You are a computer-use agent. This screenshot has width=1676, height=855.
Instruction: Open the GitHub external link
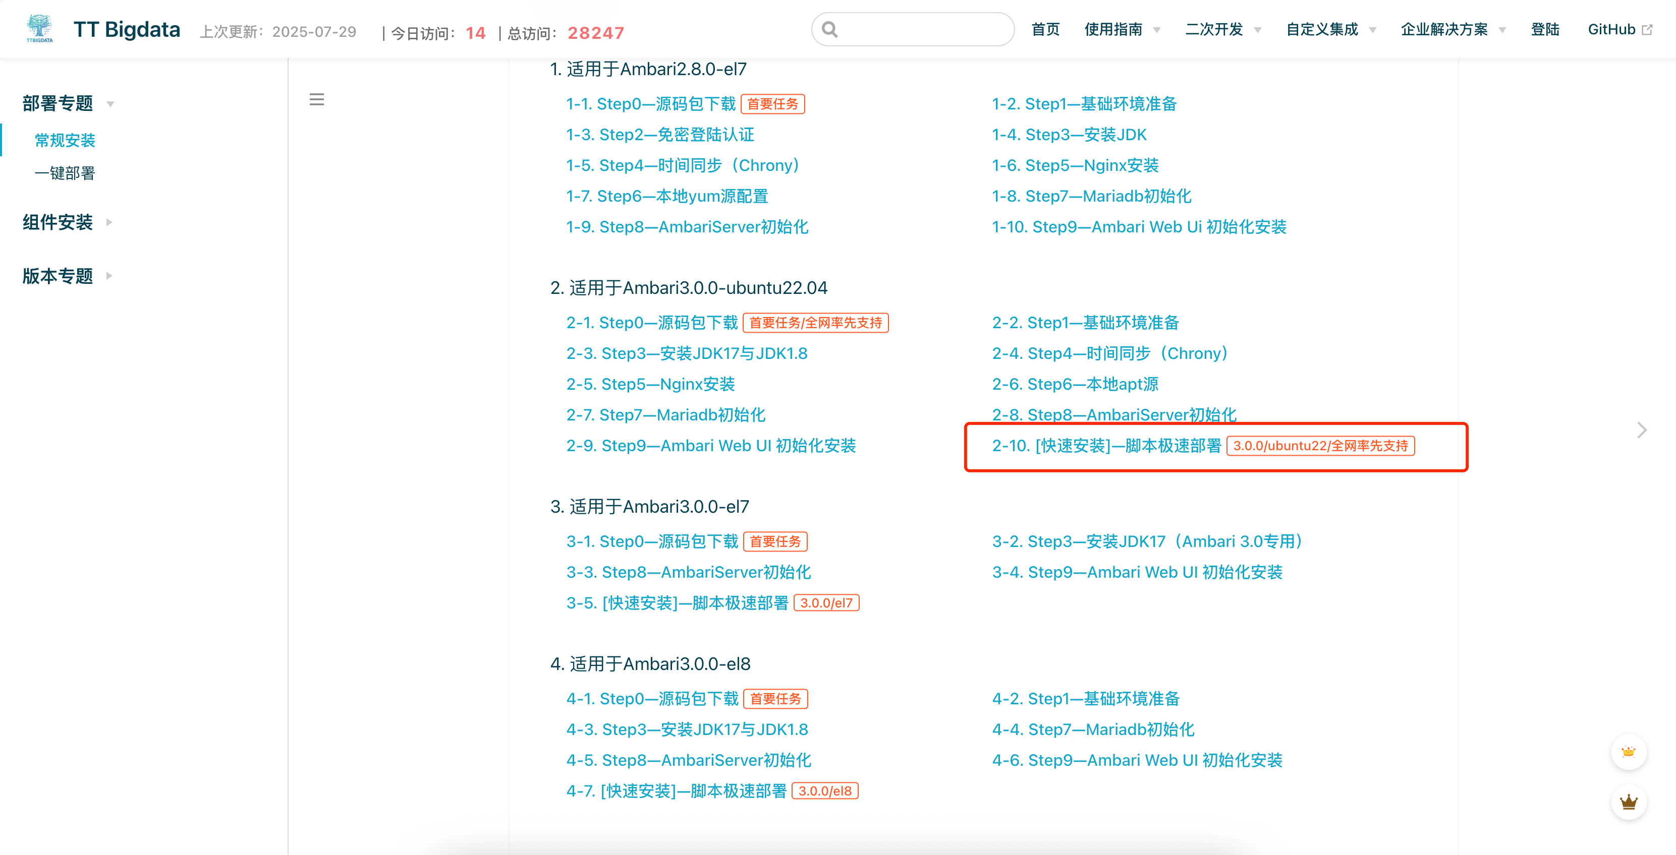click(x=1619, y=29)
